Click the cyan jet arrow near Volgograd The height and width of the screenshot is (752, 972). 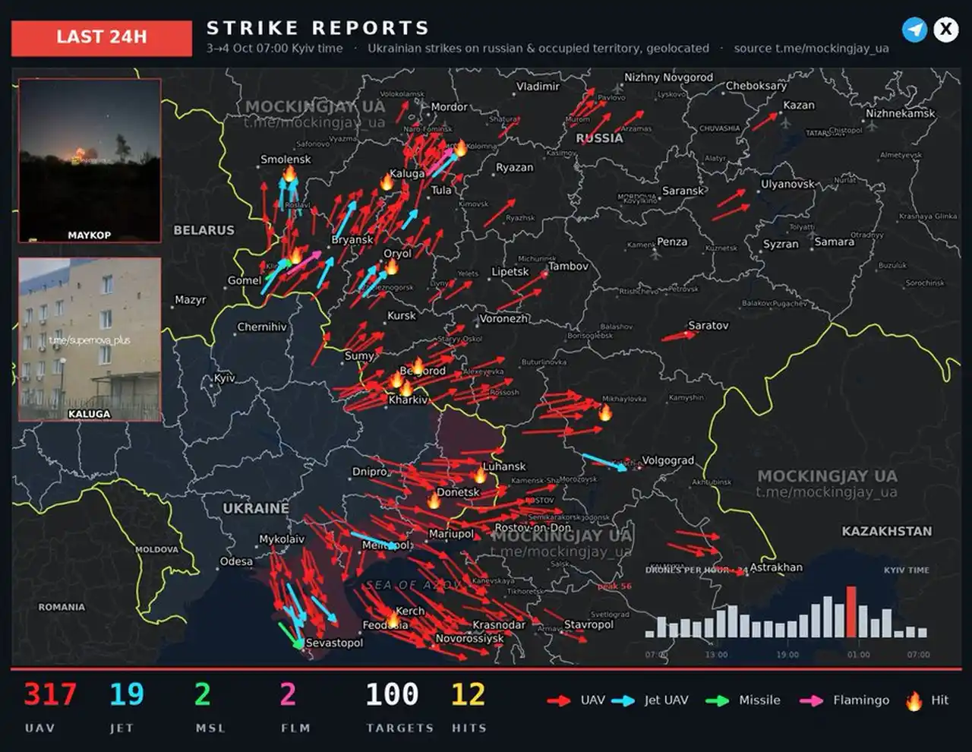(x=605, y=463)
